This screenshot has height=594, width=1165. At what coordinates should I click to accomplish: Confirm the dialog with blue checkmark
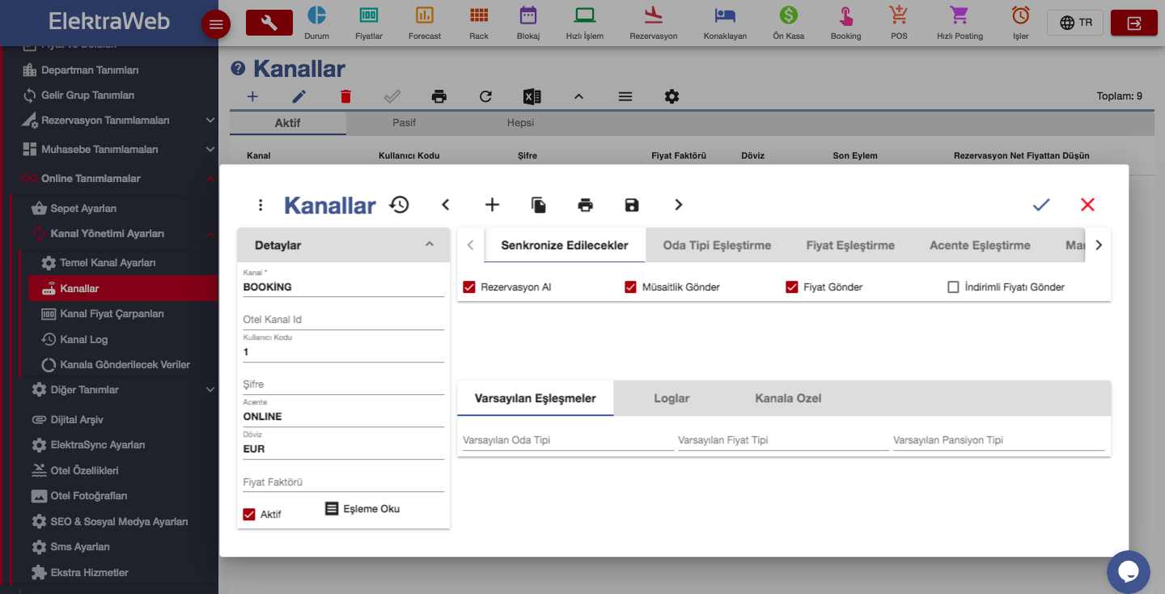tap(1041, 205)
